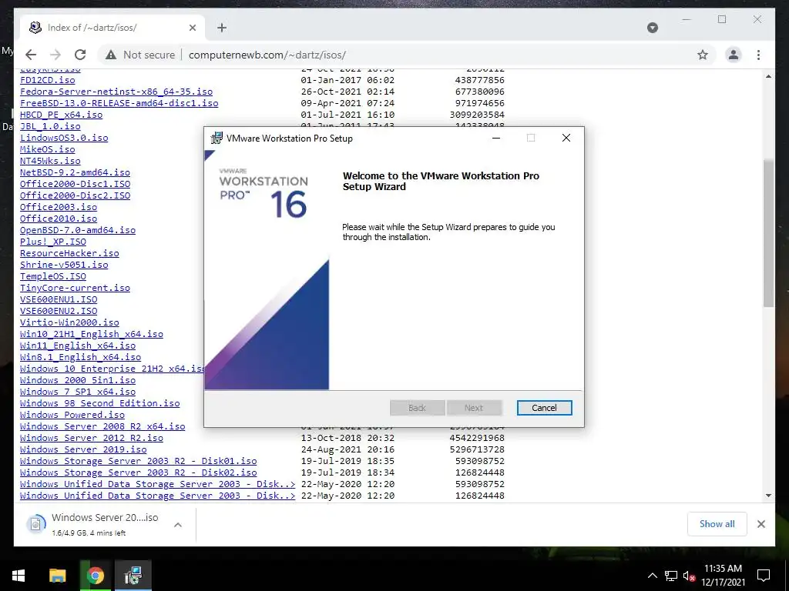Viewport: 789px width, 591px height.
Task: Close the Chrome downloads bar
Action: tap(760, 524)
